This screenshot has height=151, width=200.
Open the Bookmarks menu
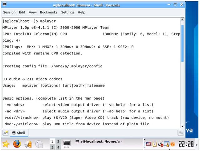49,12
